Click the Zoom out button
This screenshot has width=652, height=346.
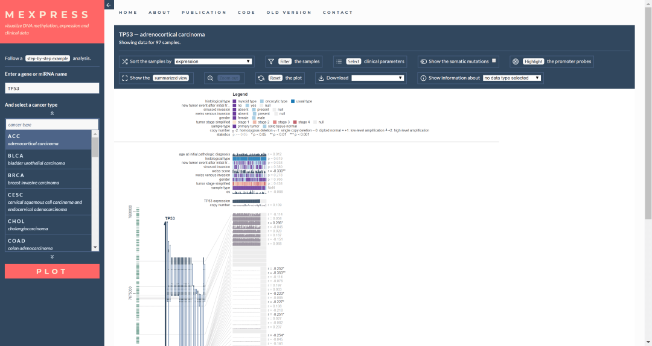[229, 78]
